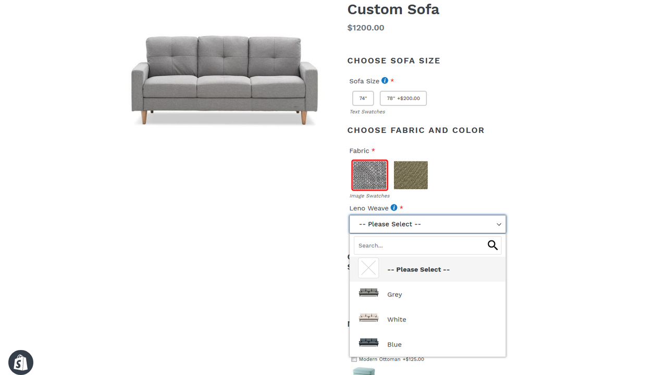
Task: Choose White from the Leno Weave list
Action: (x=397, y=319)
